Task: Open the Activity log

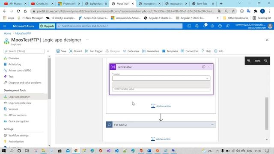Action: 15,64
